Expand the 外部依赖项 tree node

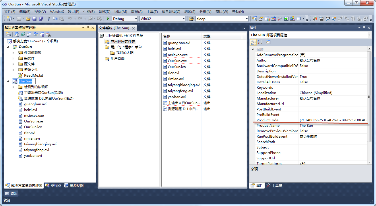coord(13,53)
